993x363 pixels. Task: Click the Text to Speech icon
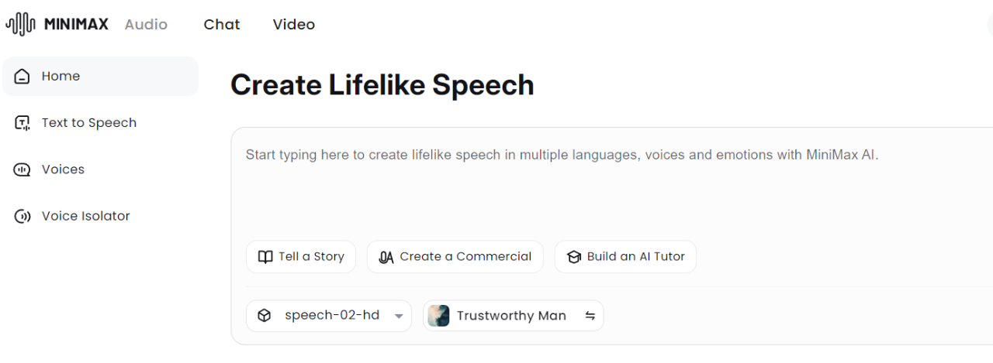point(22,123)
